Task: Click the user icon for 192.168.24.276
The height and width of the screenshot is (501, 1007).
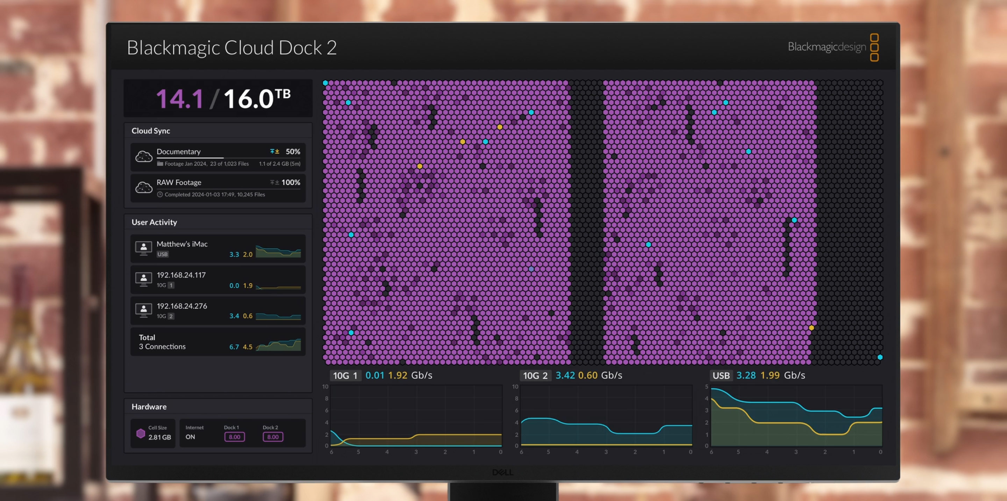Action: (x=143, y=310)
